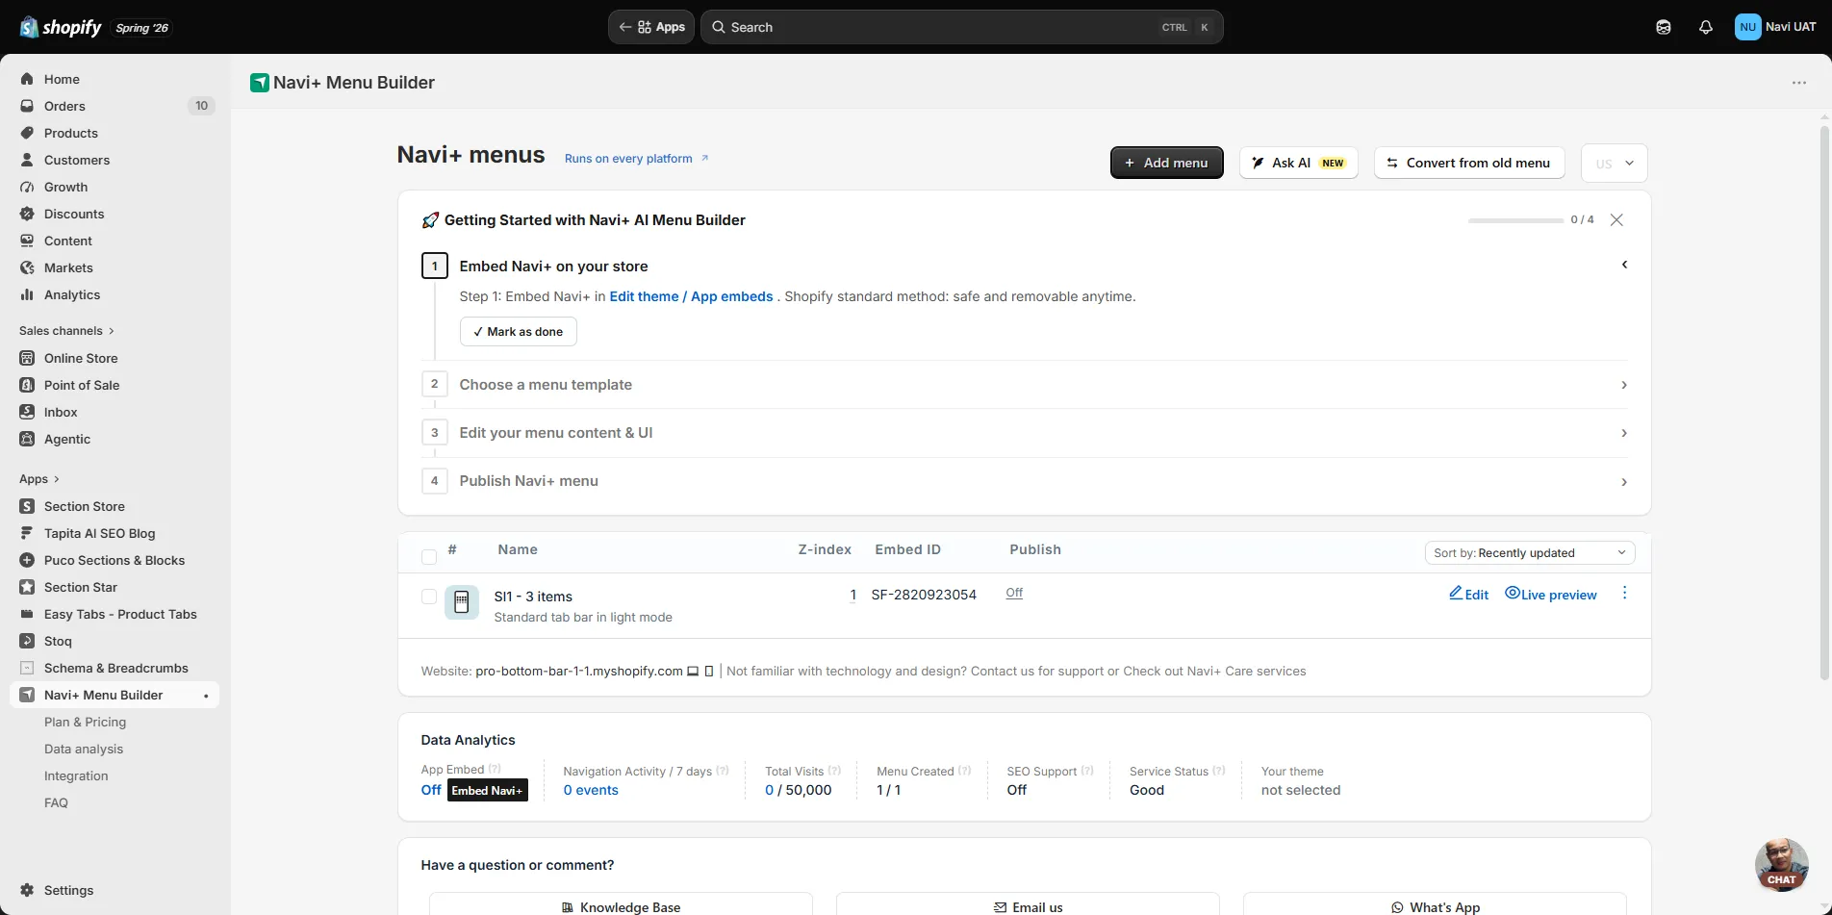
Task: Click the Point of Sale icon
Action: [27, 385]
